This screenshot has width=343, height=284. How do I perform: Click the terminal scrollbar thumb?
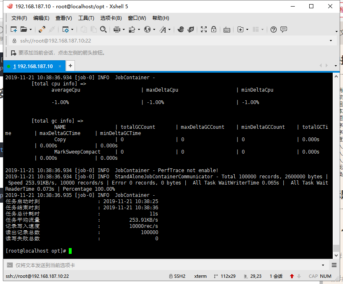click(336, 248)
